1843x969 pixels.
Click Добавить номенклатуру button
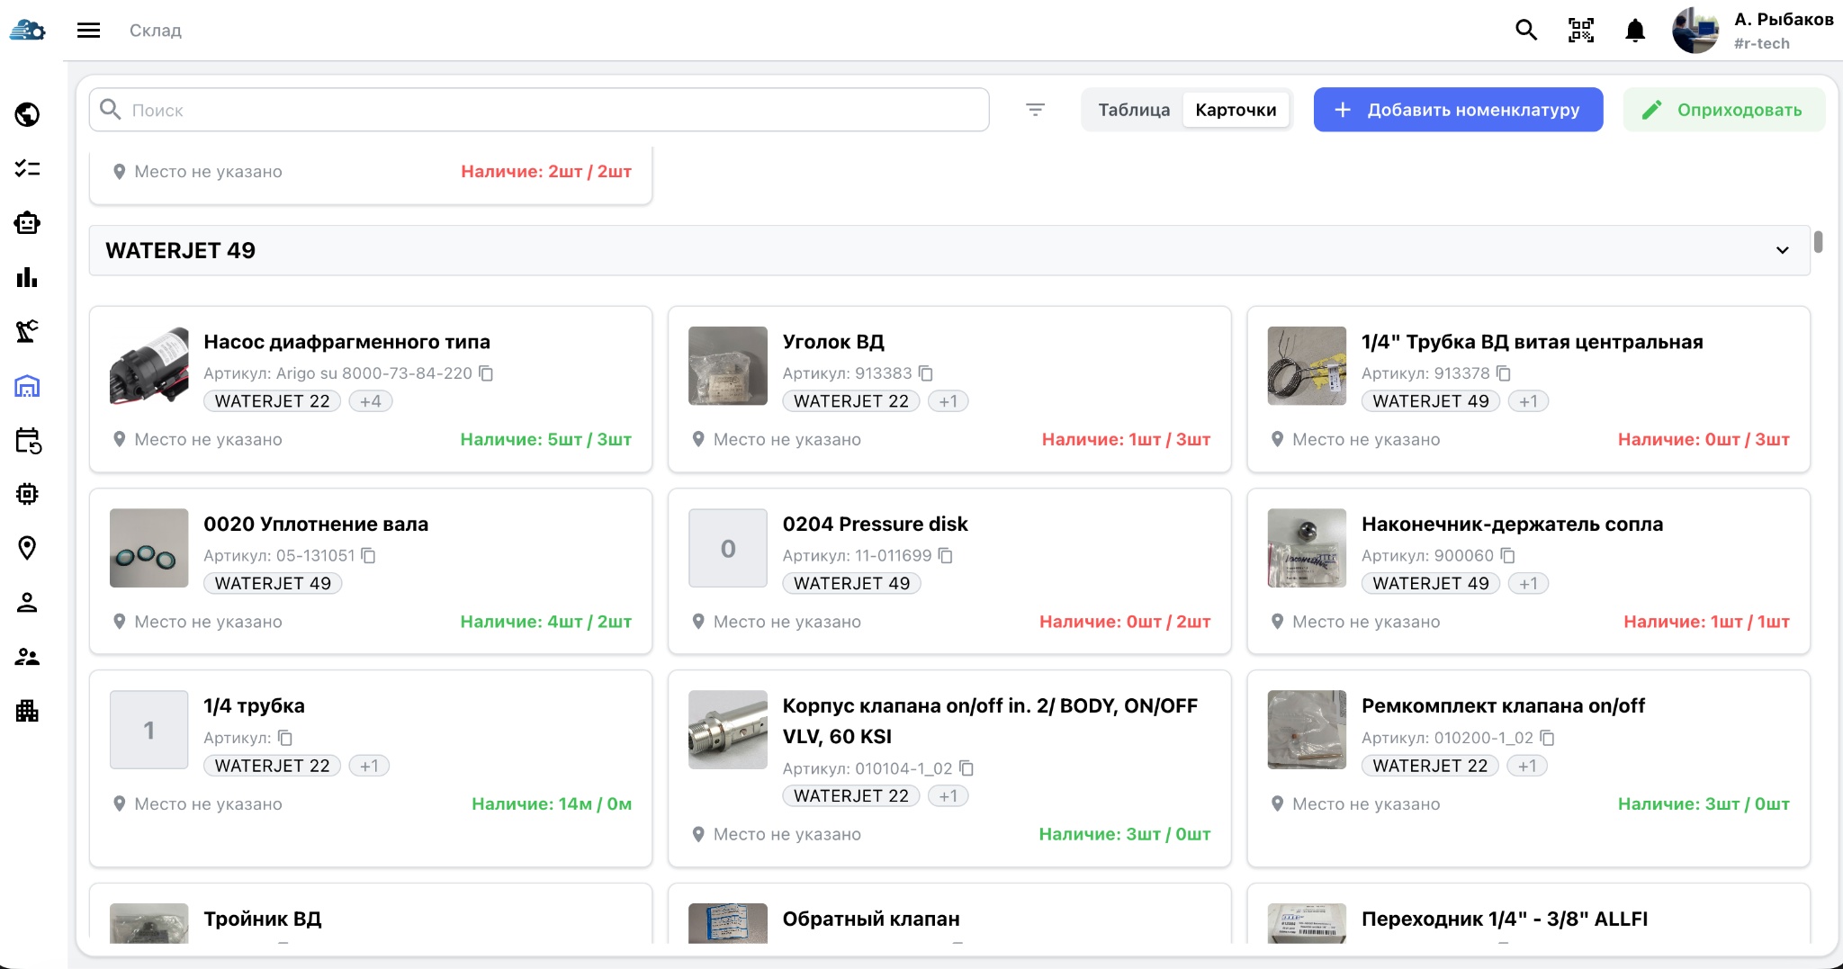[1458, 110]
